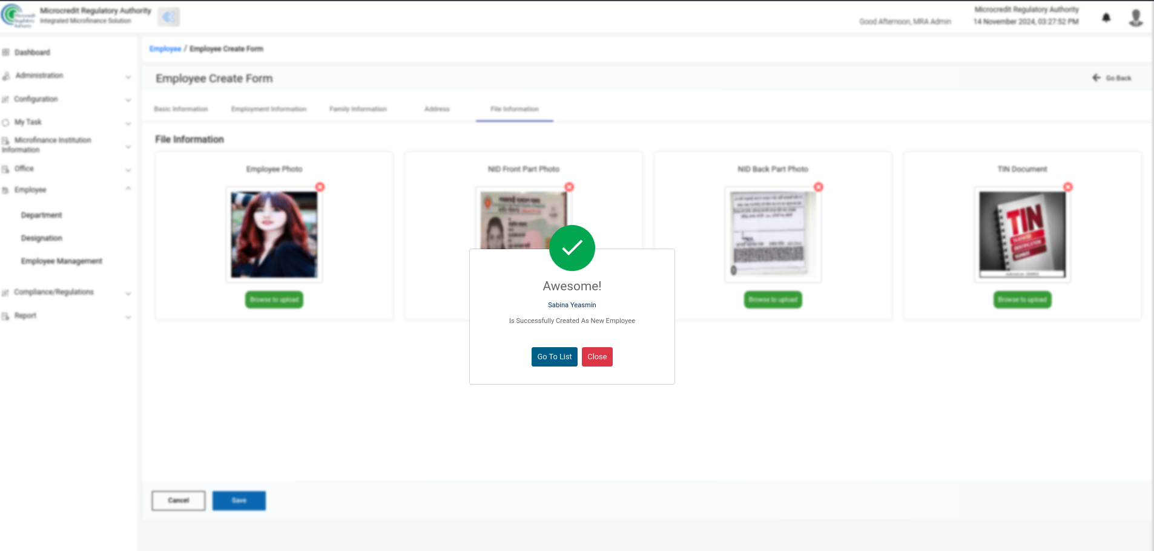Viewport: 1154px width, 551px height.
Task: Click the Dashboard sidebar icon
Action: coord(5,53)
